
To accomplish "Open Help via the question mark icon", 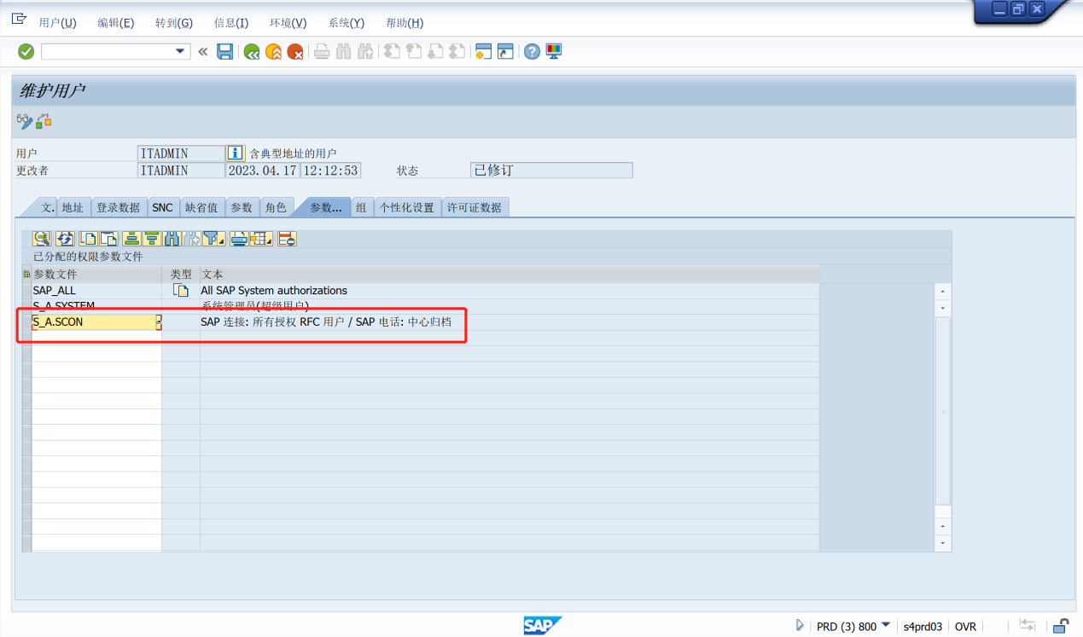I will (x=532, y=52).
